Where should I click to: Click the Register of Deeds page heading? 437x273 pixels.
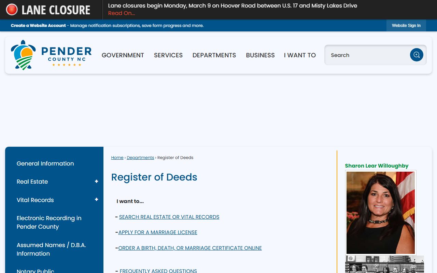pos(154,177)
